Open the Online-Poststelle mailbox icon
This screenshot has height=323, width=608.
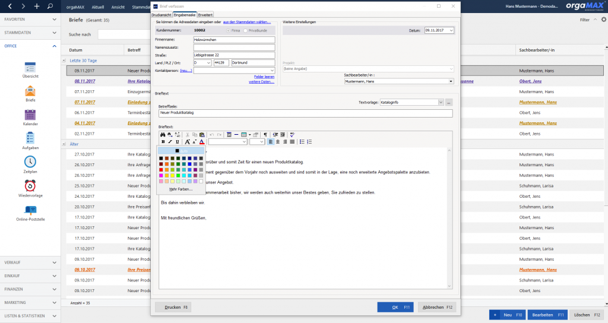tap(30, 213)
